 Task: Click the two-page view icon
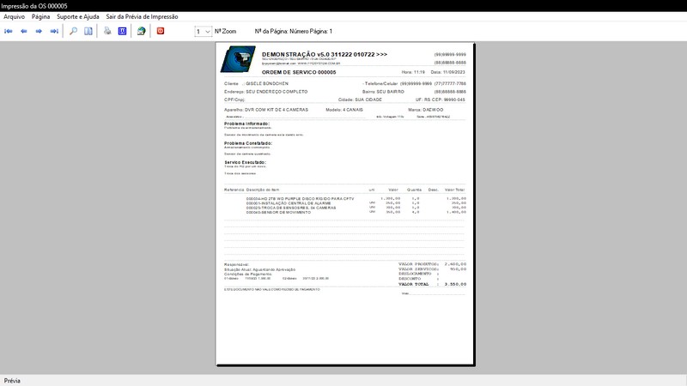pyautogui.click(x=88, y=31)
